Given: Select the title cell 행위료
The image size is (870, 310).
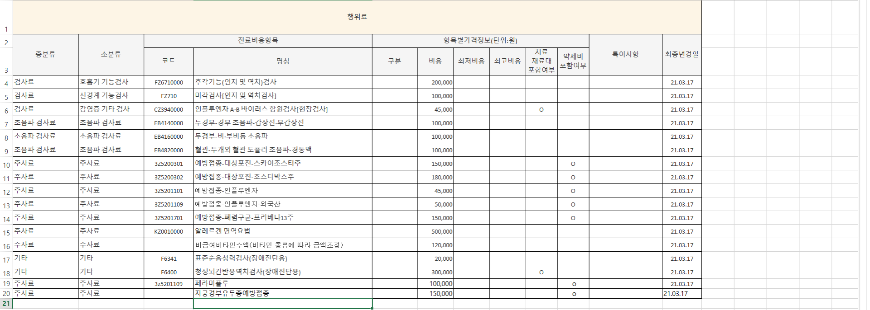Looking at the screenshot, I should coord(357,17).
